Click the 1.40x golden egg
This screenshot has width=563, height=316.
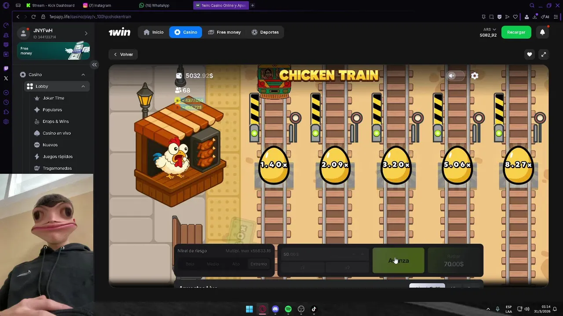click(x=274, y=165)
